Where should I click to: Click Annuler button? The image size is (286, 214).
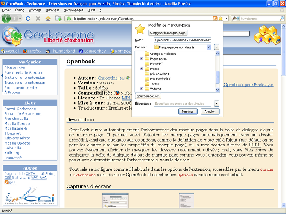tap(210, 112)
